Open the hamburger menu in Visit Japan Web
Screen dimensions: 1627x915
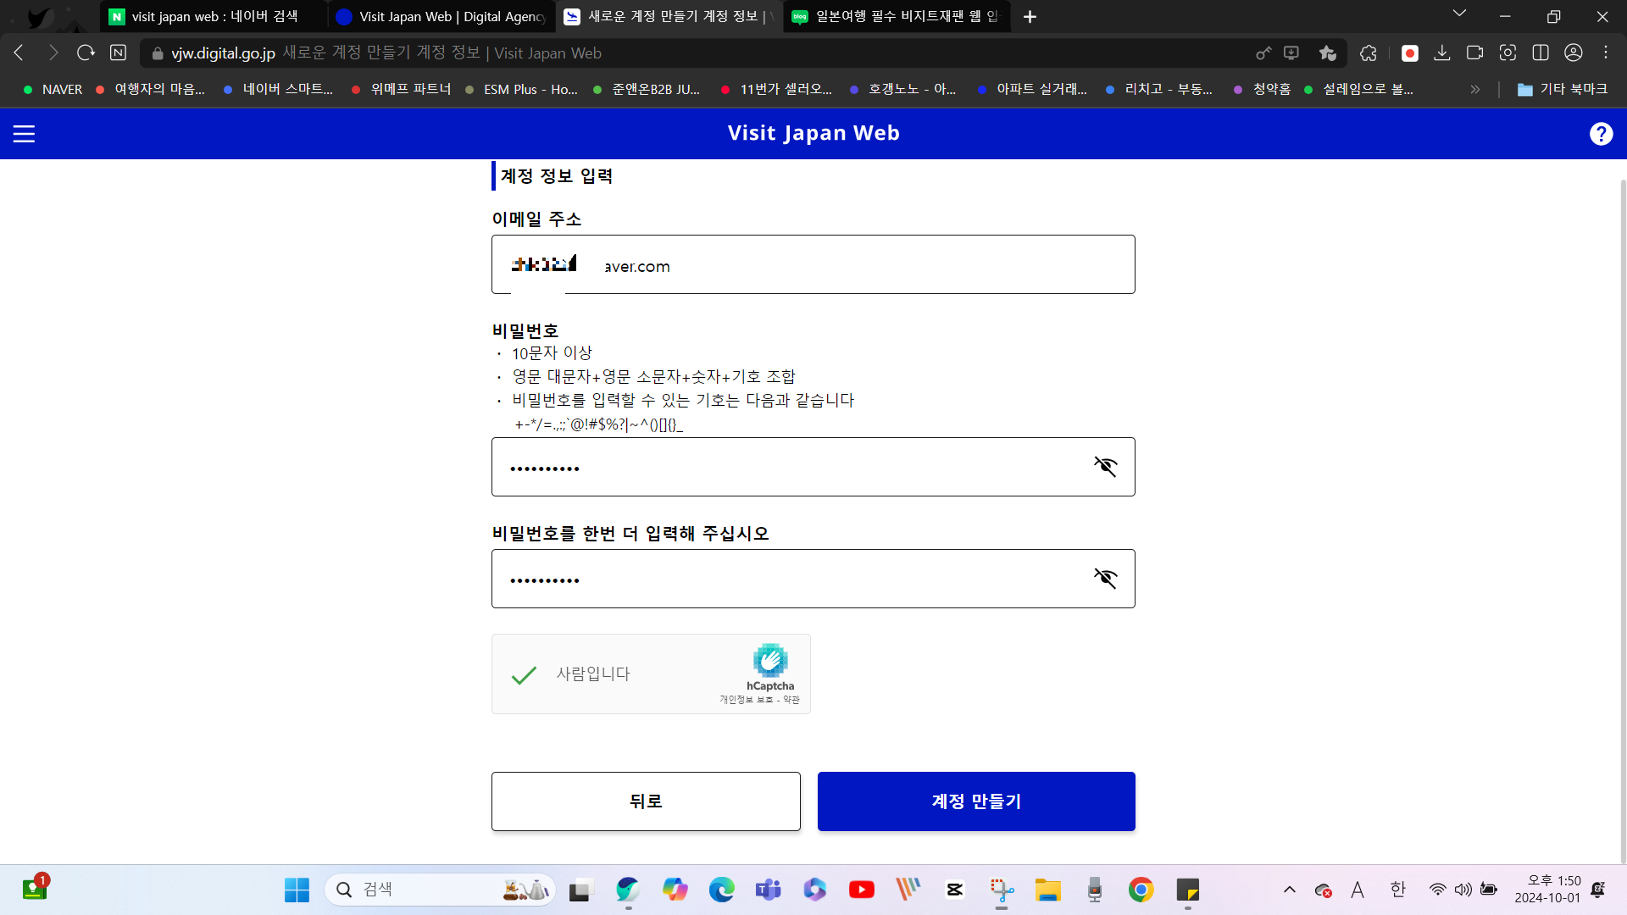[x=24, y=134]
